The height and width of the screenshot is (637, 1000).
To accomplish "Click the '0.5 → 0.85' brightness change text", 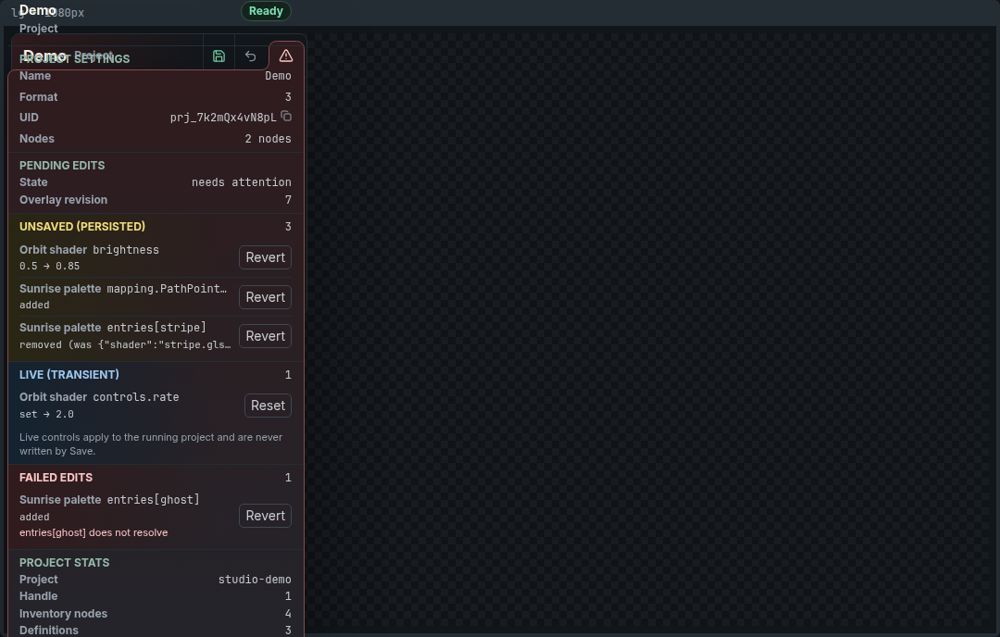I will click(x=49, y=267).
